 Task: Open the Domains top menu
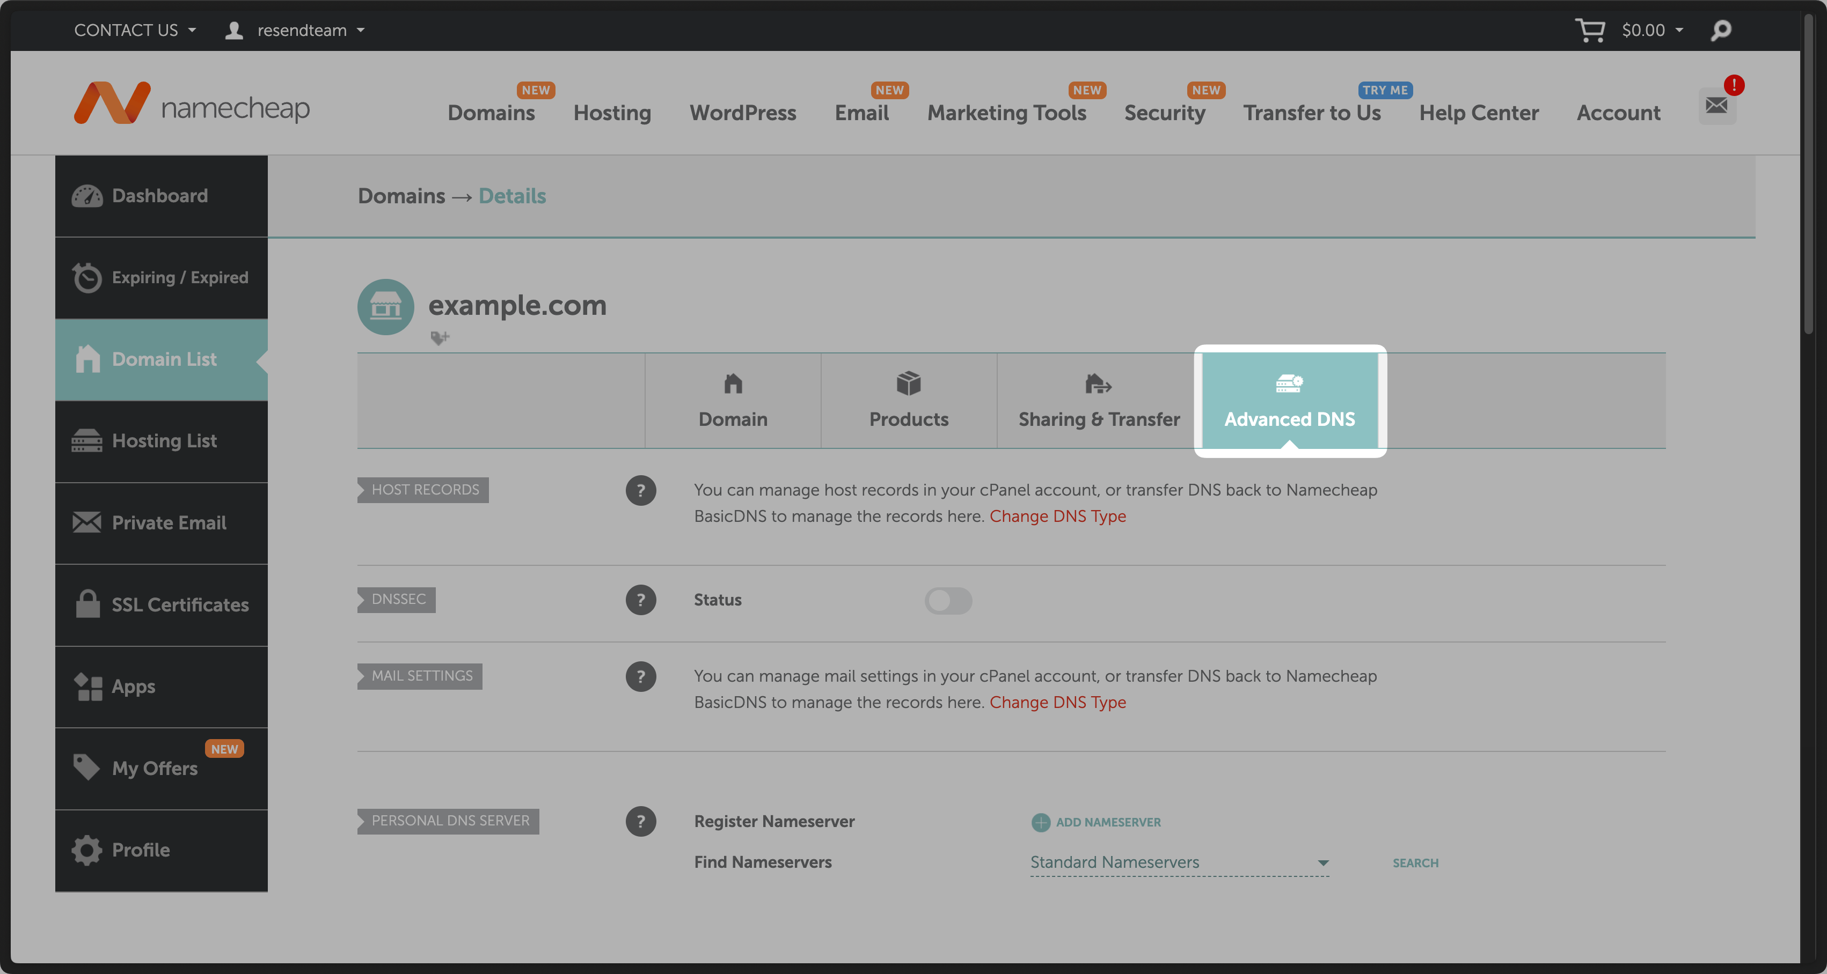[491, 113]
